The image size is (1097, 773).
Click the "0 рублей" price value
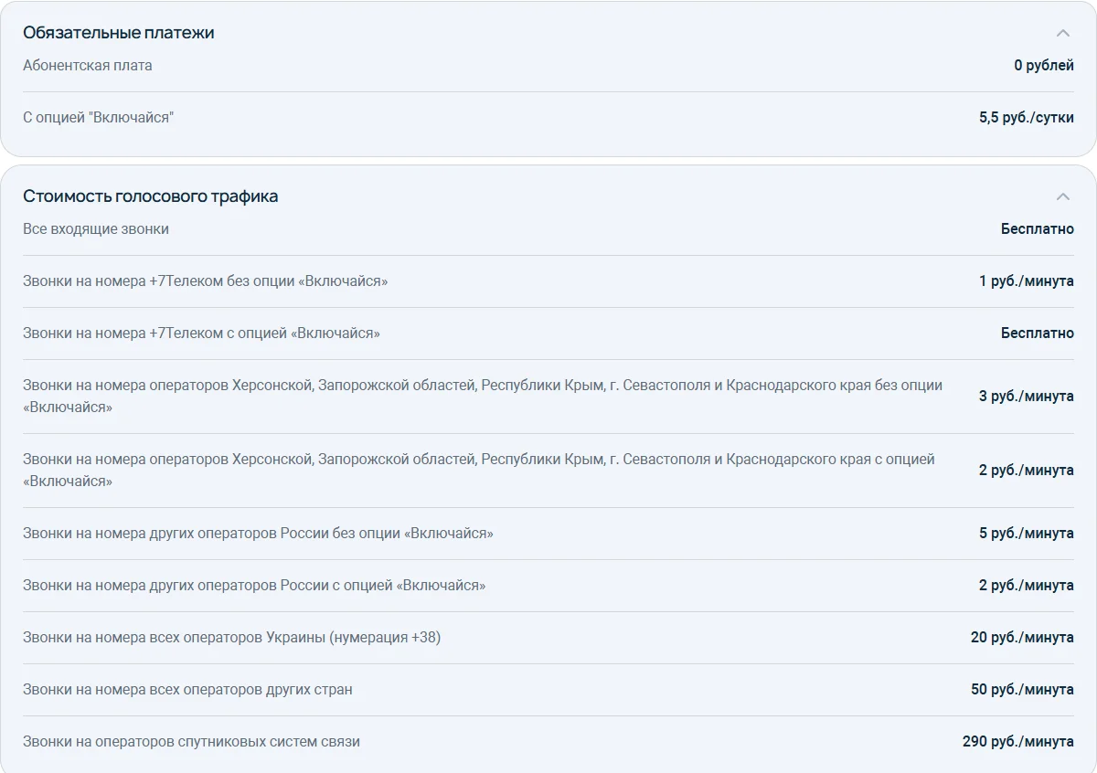tap(1044, 66)
